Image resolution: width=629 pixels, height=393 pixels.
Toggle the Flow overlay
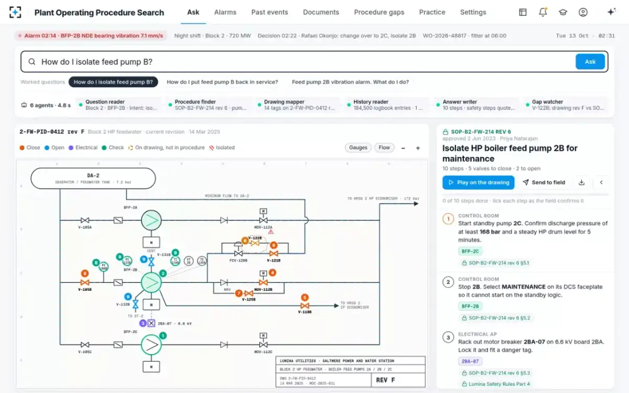[384, 148]
